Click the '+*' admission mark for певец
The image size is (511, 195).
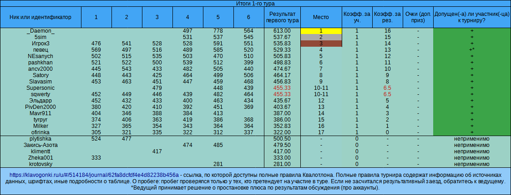[x=472, y=50]
